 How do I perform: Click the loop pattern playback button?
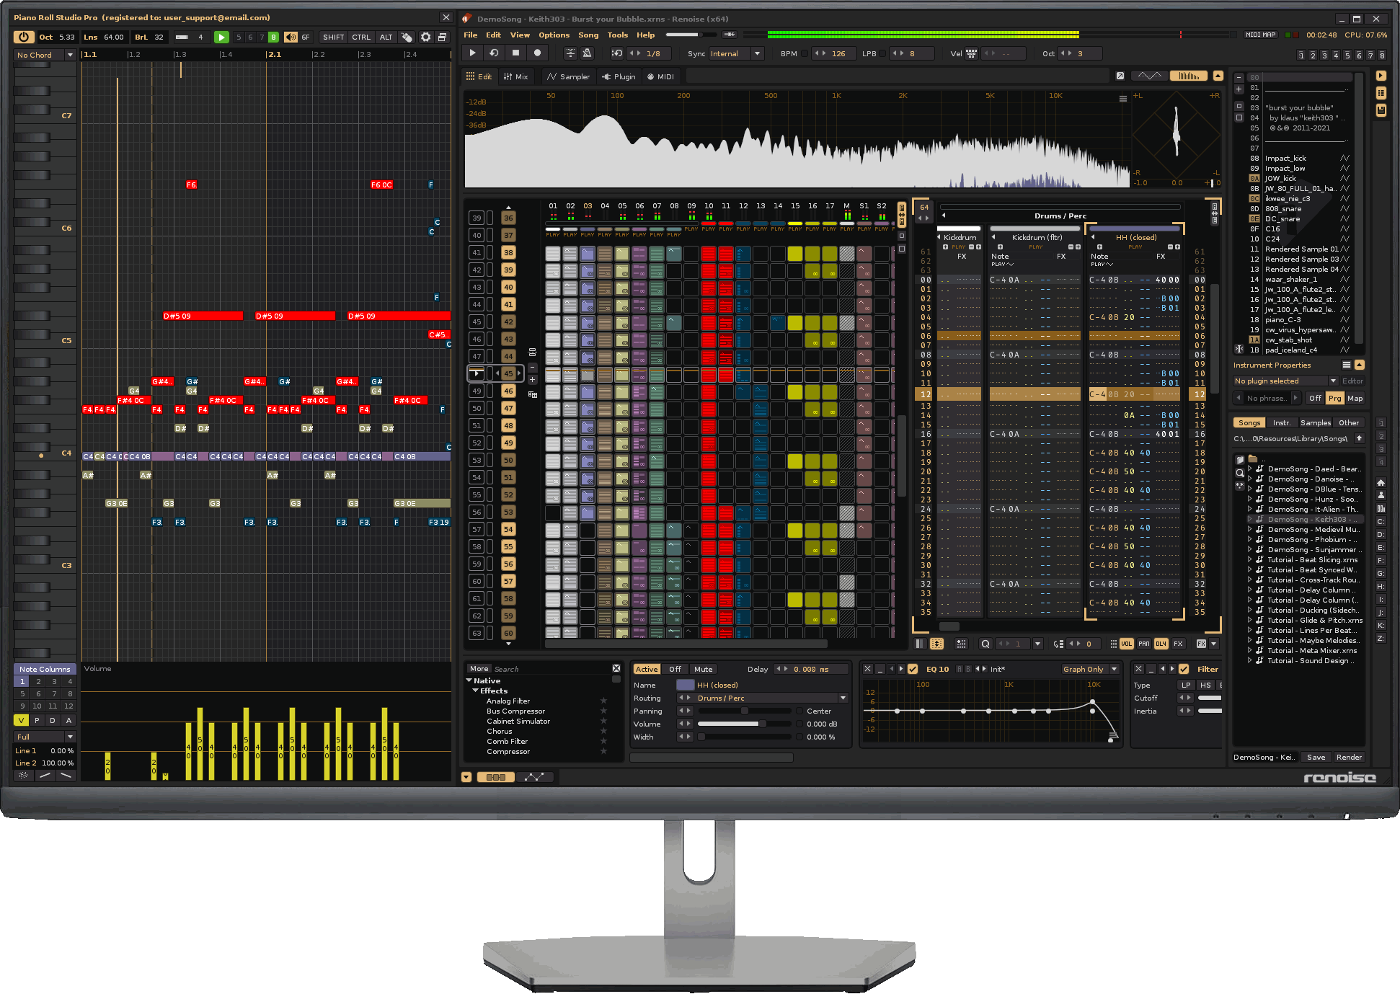494,53
